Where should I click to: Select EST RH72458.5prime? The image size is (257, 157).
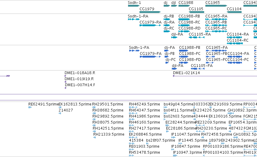202,138
